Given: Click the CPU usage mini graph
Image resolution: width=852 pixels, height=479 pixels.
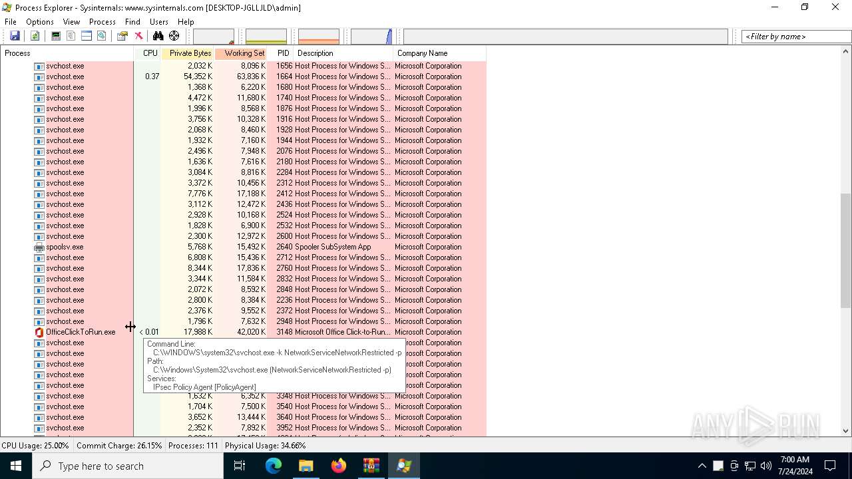Looking at the screenshot, I should tap(214, 37).
